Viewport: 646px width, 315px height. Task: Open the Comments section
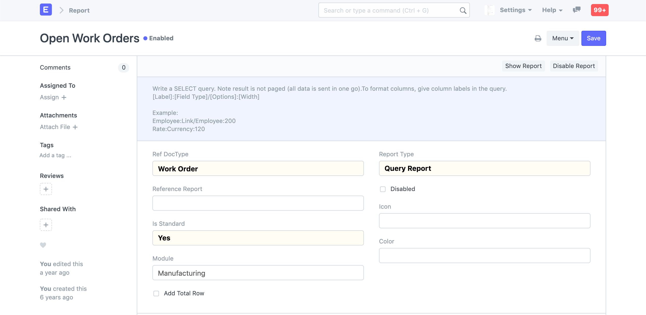[55, 67]
